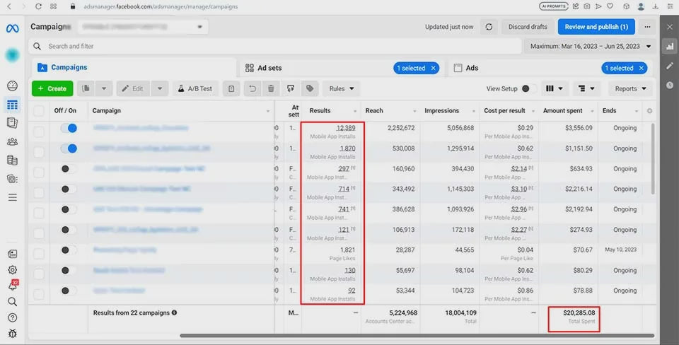Click the horizontal scrollbar at table bottom
Screen dimensions: 679x345
(416, 336)
